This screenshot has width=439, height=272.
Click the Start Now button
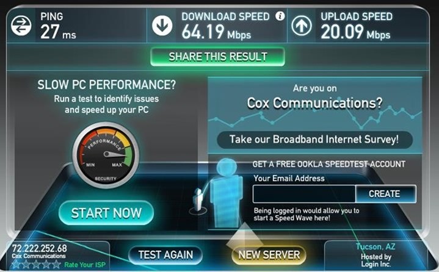point(106,213)
